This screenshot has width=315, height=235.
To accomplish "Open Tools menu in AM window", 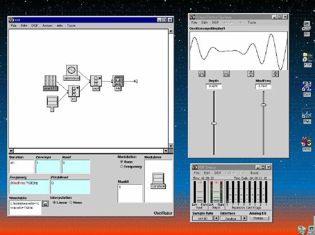I will tap(71, 26).
